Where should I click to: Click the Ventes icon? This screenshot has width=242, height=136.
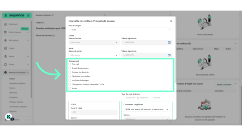click(x=5, y=56)
